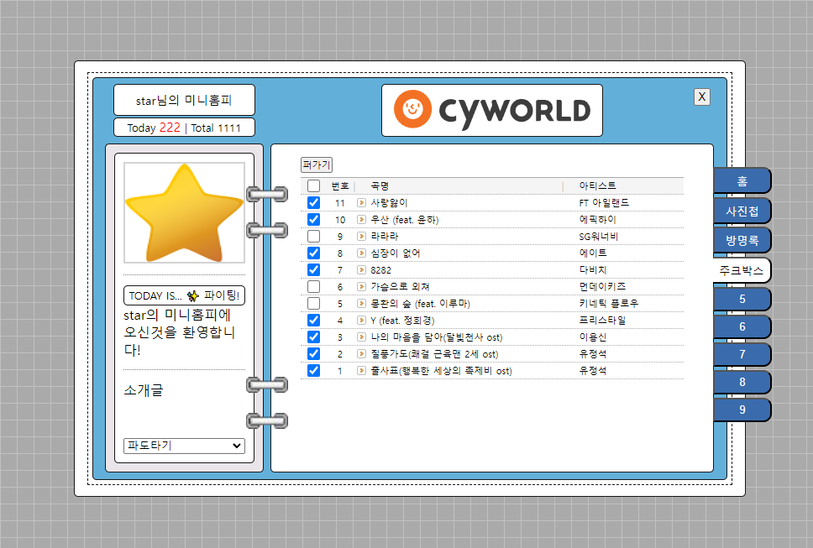Tick the checkbox for song 6 가슴으로 외쳐

[313, 286]
